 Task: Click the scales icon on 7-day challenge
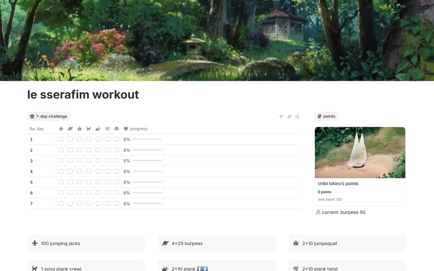(x=32, y=117)
